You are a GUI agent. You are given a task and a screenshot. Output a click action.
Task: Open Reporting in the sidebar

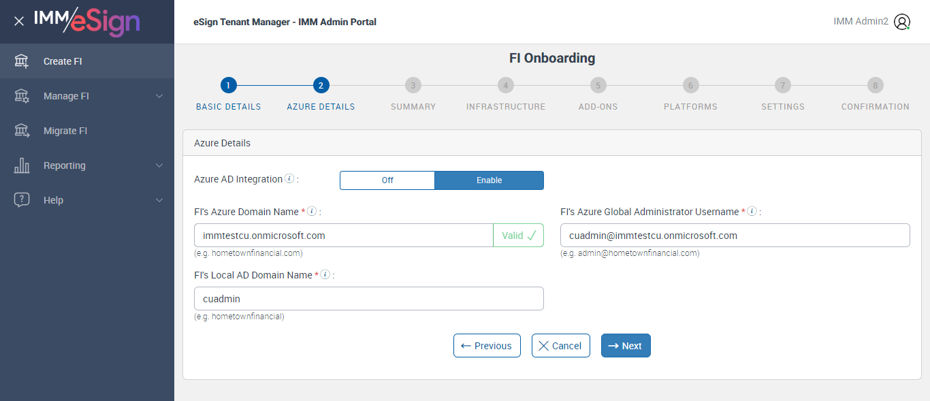(87, 165)
